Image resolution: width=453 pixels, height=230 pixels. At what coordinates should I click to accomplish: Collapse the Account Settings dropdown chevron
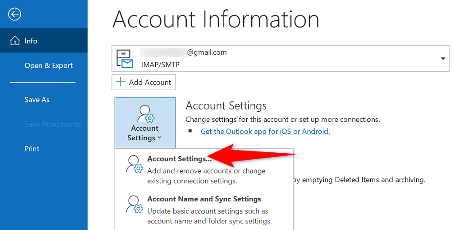[160, 138]
